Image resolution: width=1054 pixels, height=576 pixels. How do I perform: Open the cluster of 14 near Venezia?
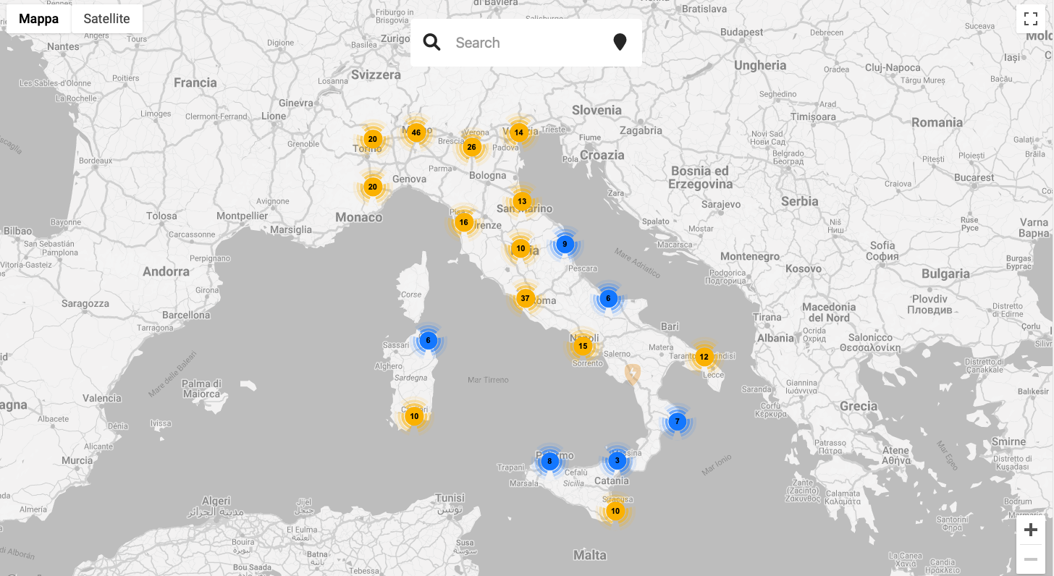pyautogui.click(x=518, y=132)
